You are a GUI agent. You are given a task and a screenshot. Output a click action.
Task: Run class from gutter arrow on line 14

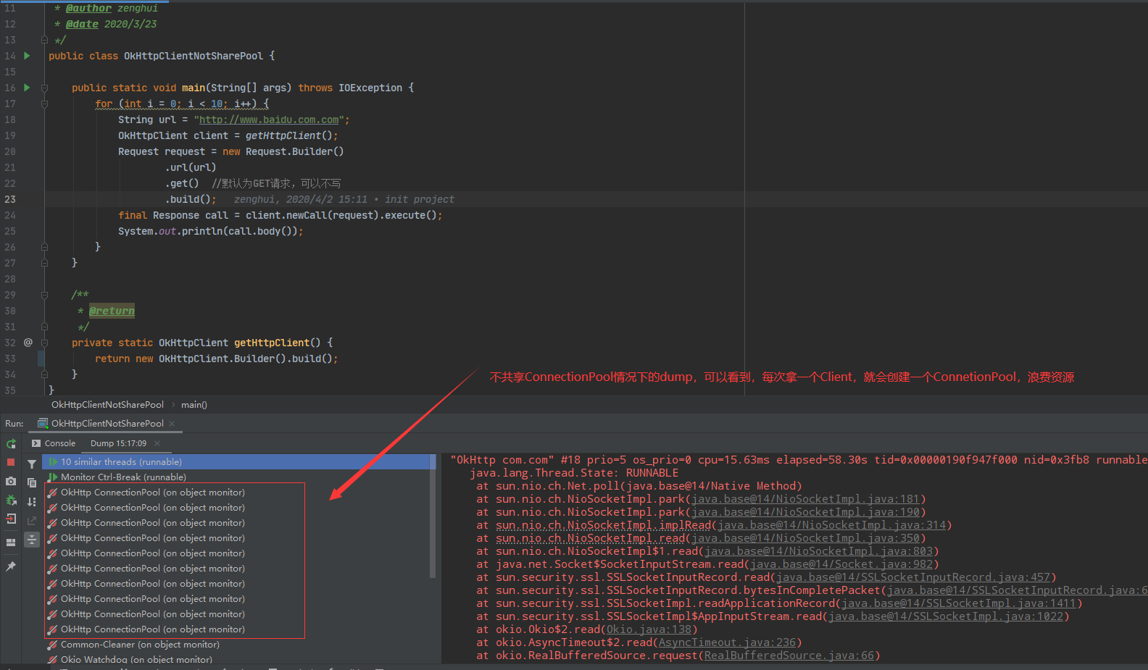27,56
